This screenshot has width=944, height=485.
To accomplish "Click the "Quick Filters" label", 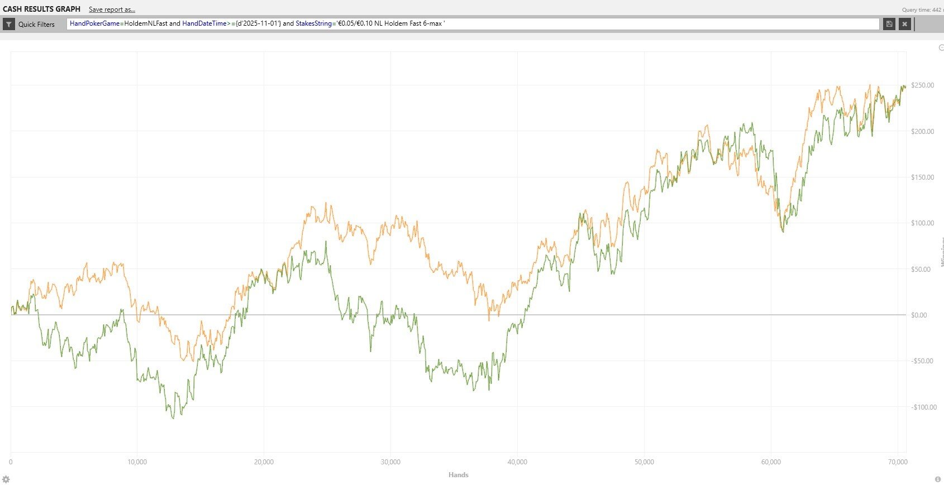I will pyautogui.click(x=36, y=25).
